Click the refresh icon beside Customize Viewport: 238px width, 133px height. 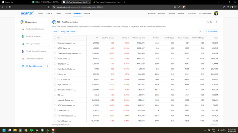pyautogui.click(x=200, y=32)
